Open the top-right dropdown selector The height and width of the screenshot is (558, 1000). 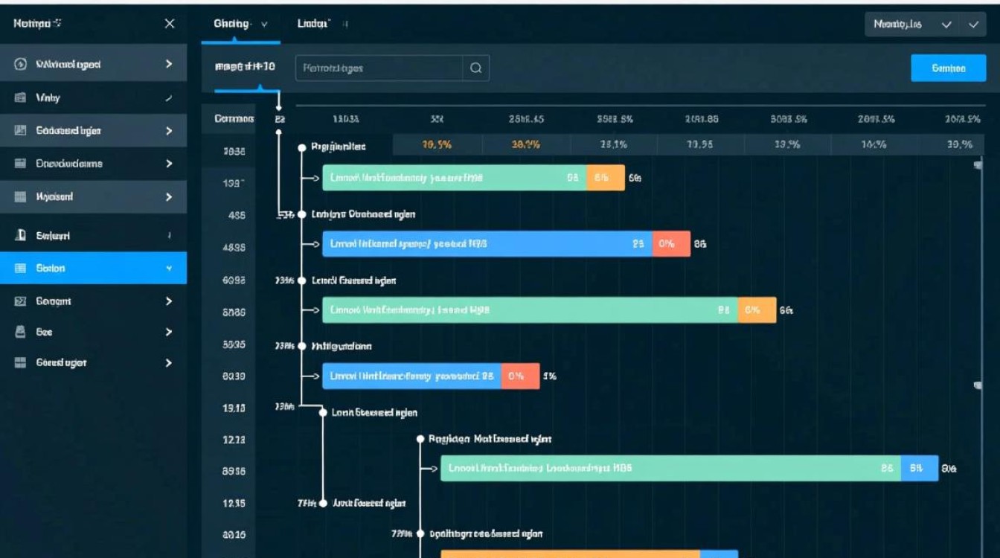pos(913,25)
